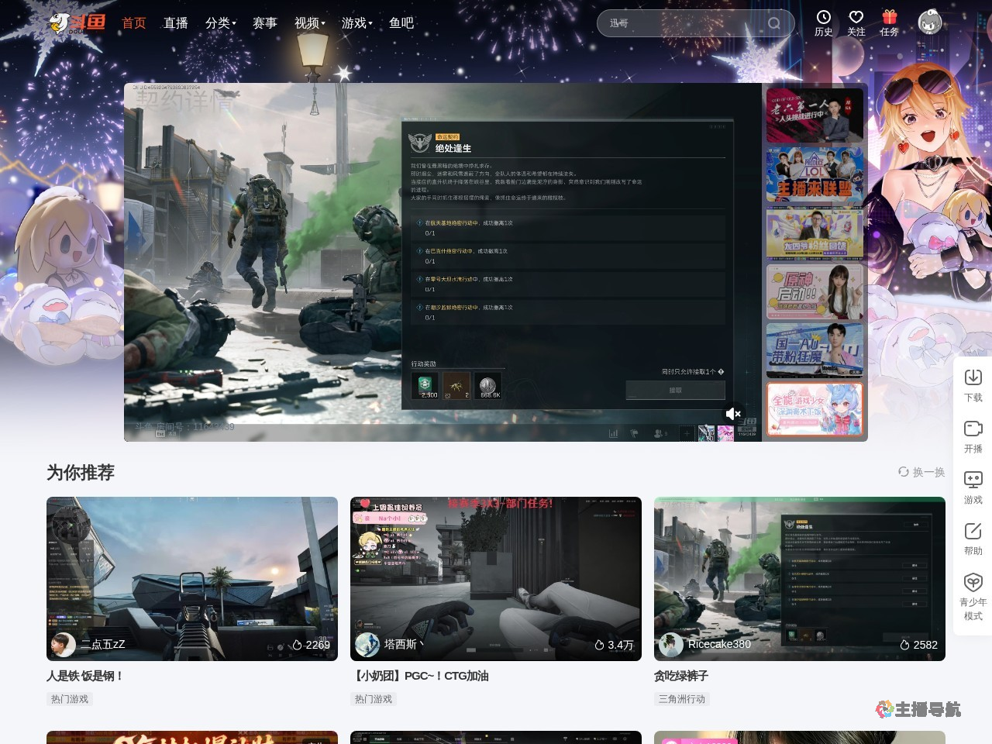Screen dimensions: 992x744
Task: Open the 历史 history icon
Action: [x=823, y=19]
